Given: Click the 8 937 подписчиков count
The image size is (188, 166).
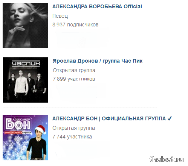Looking at the screenshot, I should (75, 25).
